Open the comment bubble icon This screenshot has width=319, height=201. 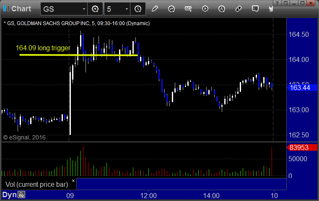pos(255,9)
